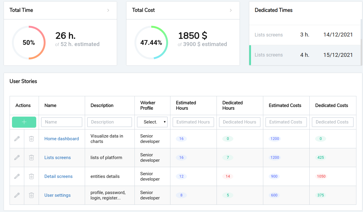Click the 50% Total Time progress ring

(29, 42)
